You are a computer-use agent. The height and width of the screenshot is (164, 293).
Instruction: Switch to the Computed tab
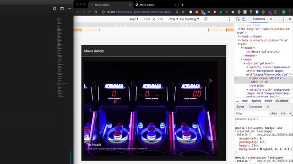(x=255, y=107)
